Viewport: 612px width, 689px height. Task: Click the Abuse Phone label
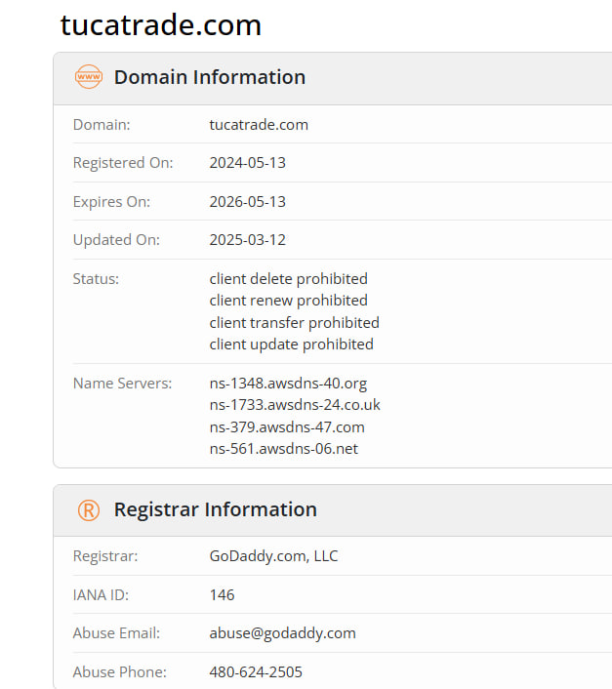[x=119, y=672]
